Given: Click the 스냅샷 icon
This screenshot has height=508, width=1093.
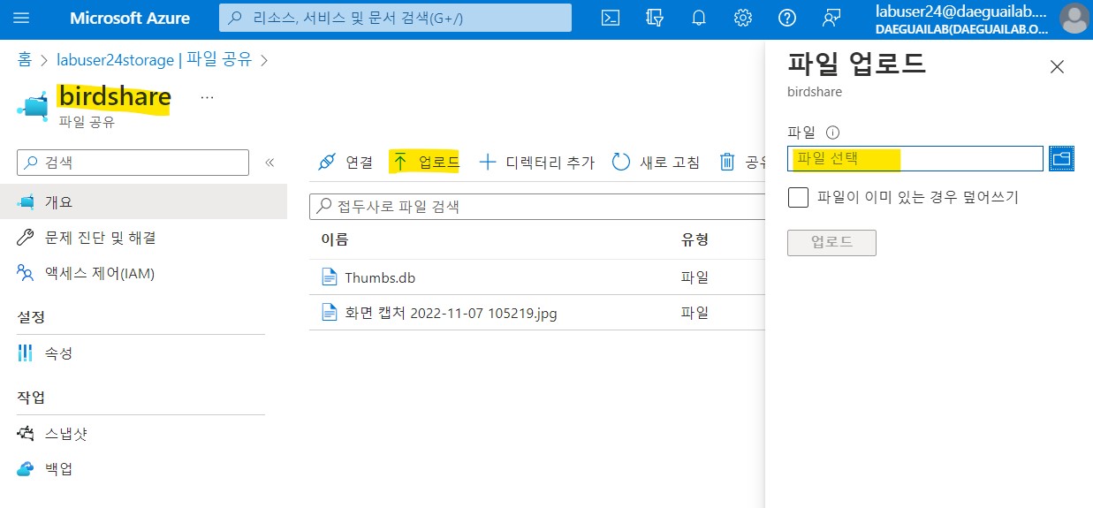Looking at the screenshot, I should [x=26, y=434].
